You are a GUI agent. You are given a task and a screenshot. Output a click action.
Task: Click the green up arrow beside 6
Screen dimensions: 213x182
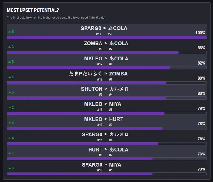[10, 32]
